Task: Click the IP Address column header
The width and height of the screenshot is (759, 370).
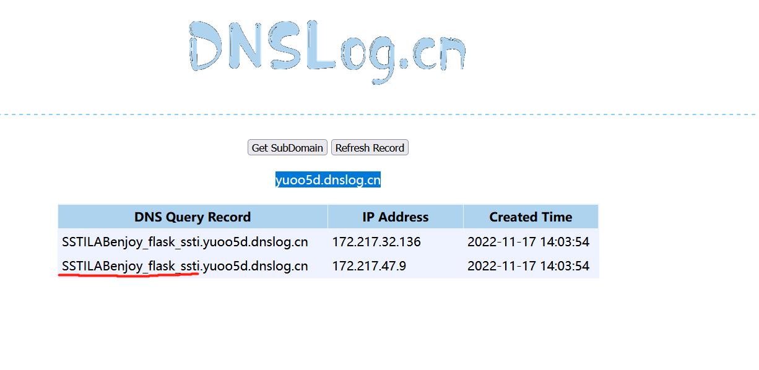Action: (396, 217)
